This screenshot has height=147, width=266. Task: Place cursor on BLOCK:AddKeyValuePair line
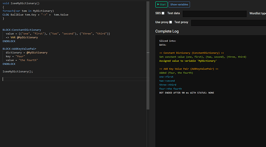pos(19,49)
